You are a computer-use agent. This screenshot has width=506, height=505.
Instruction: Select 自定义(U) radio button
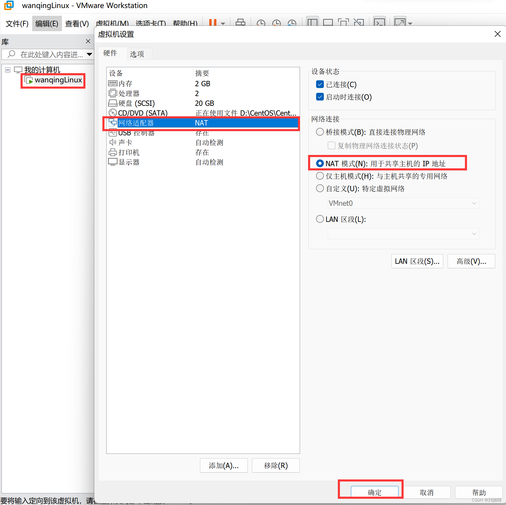pos(320,188)
